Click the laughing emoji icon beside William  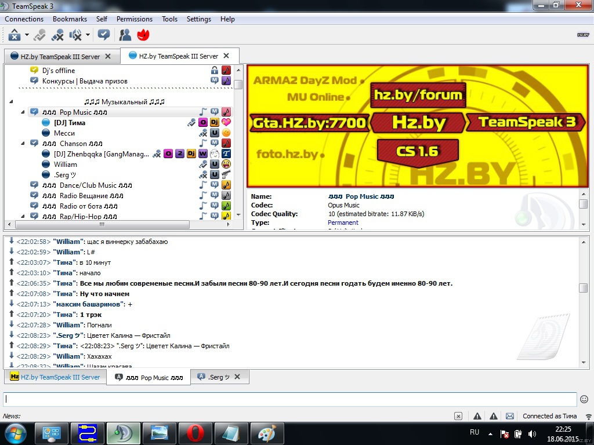click(226, 164)
